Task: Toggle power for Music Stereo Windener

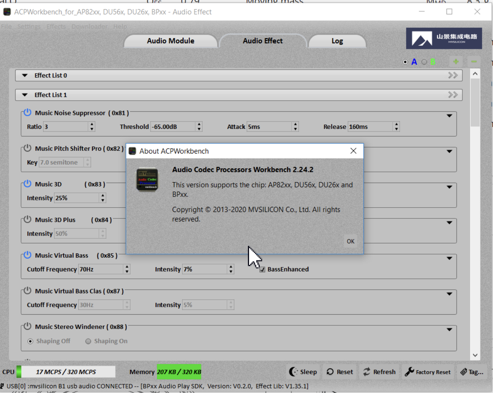Action: point(27,326)
